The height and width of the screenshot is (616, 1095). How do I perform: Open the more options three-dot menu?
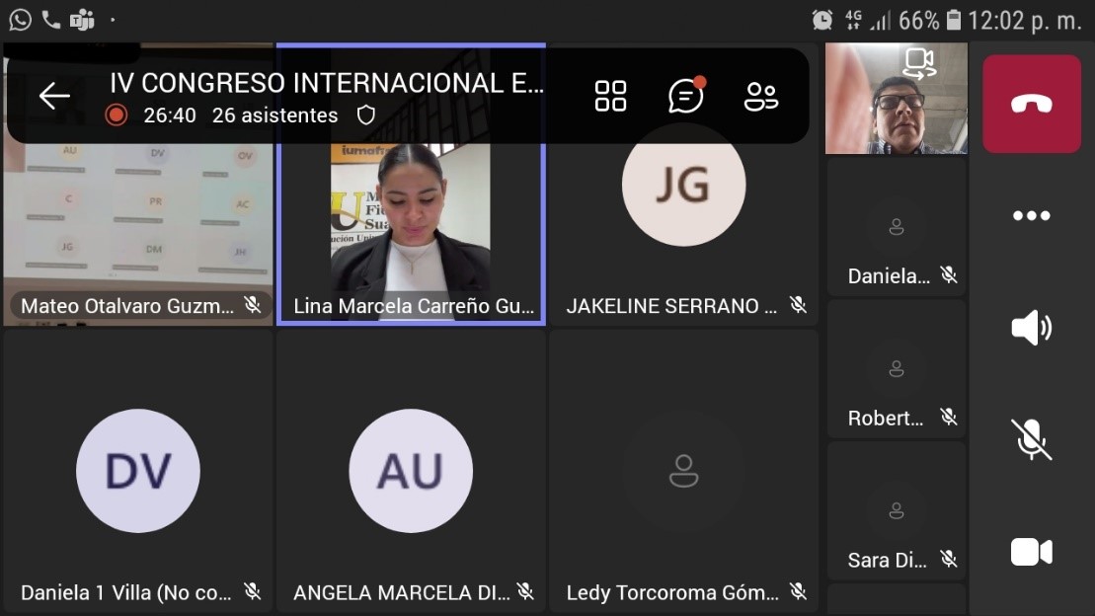coord(1031,216)
